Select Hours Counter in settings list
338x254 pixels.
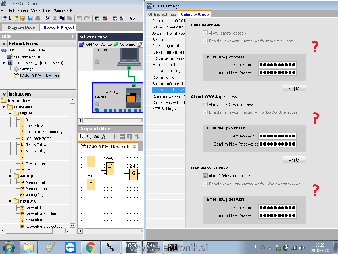[x=166, y=65]
